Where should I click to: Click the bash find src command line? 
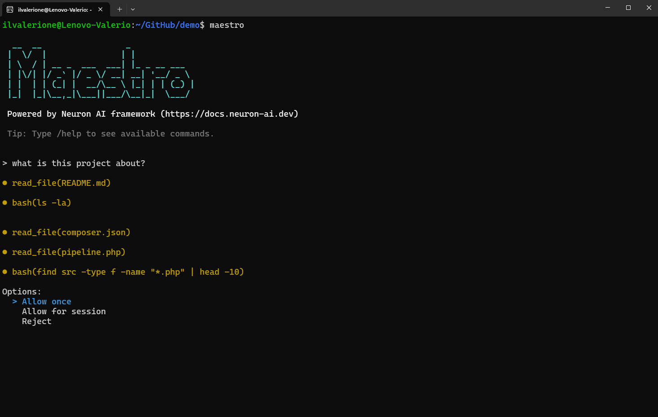point(128,272)
